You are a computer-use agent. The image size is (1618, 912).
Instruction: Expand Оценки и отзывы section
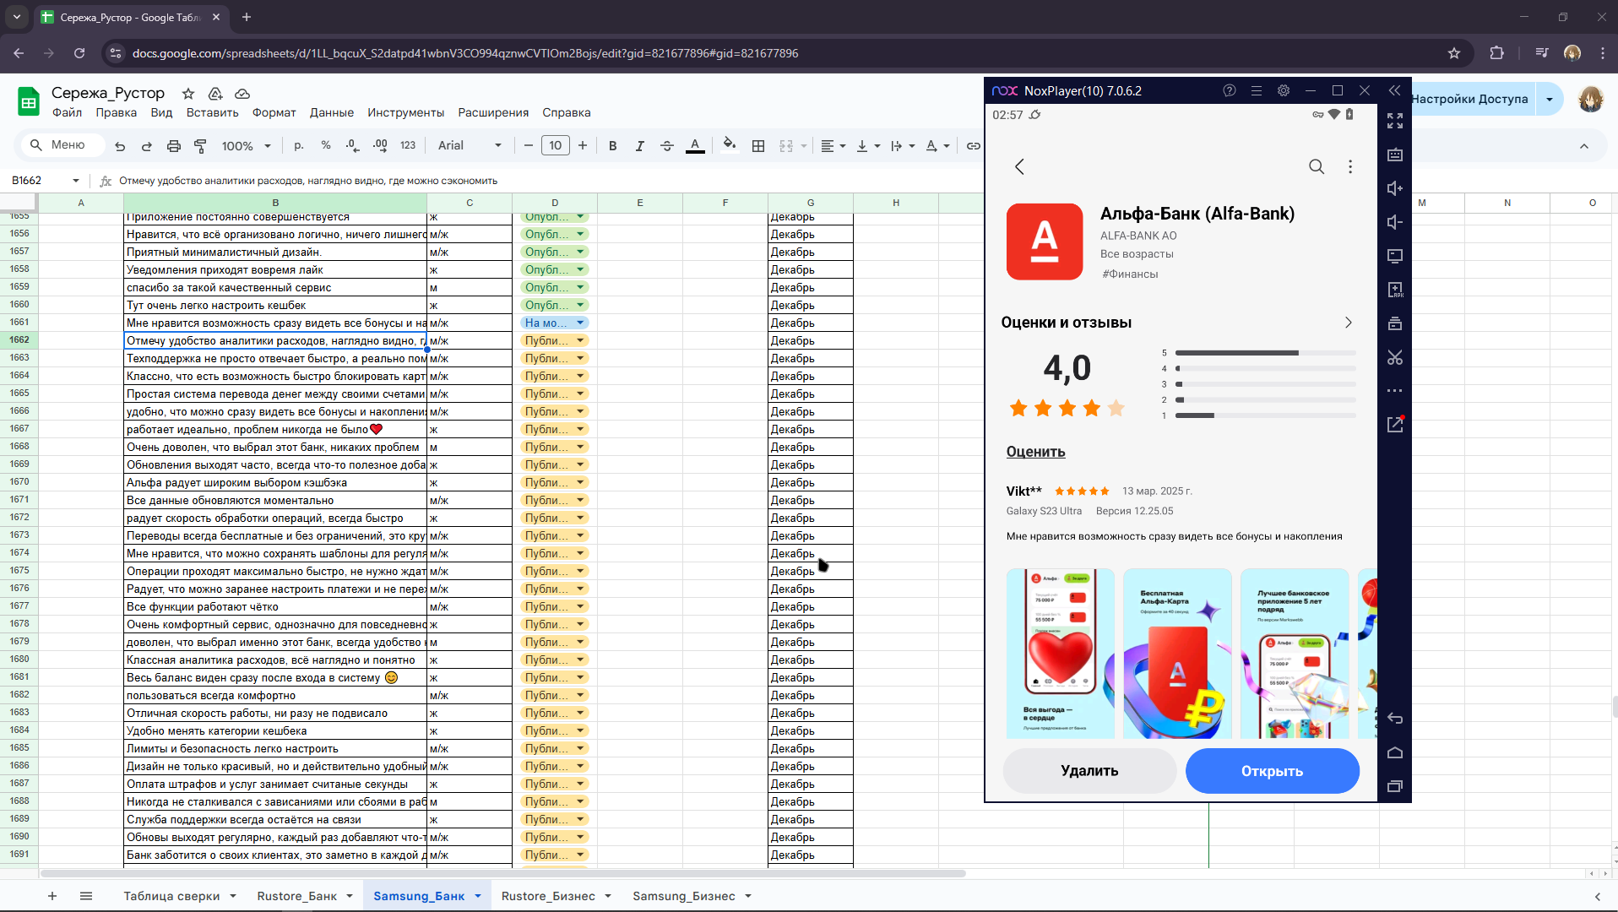pos(1348,323)
